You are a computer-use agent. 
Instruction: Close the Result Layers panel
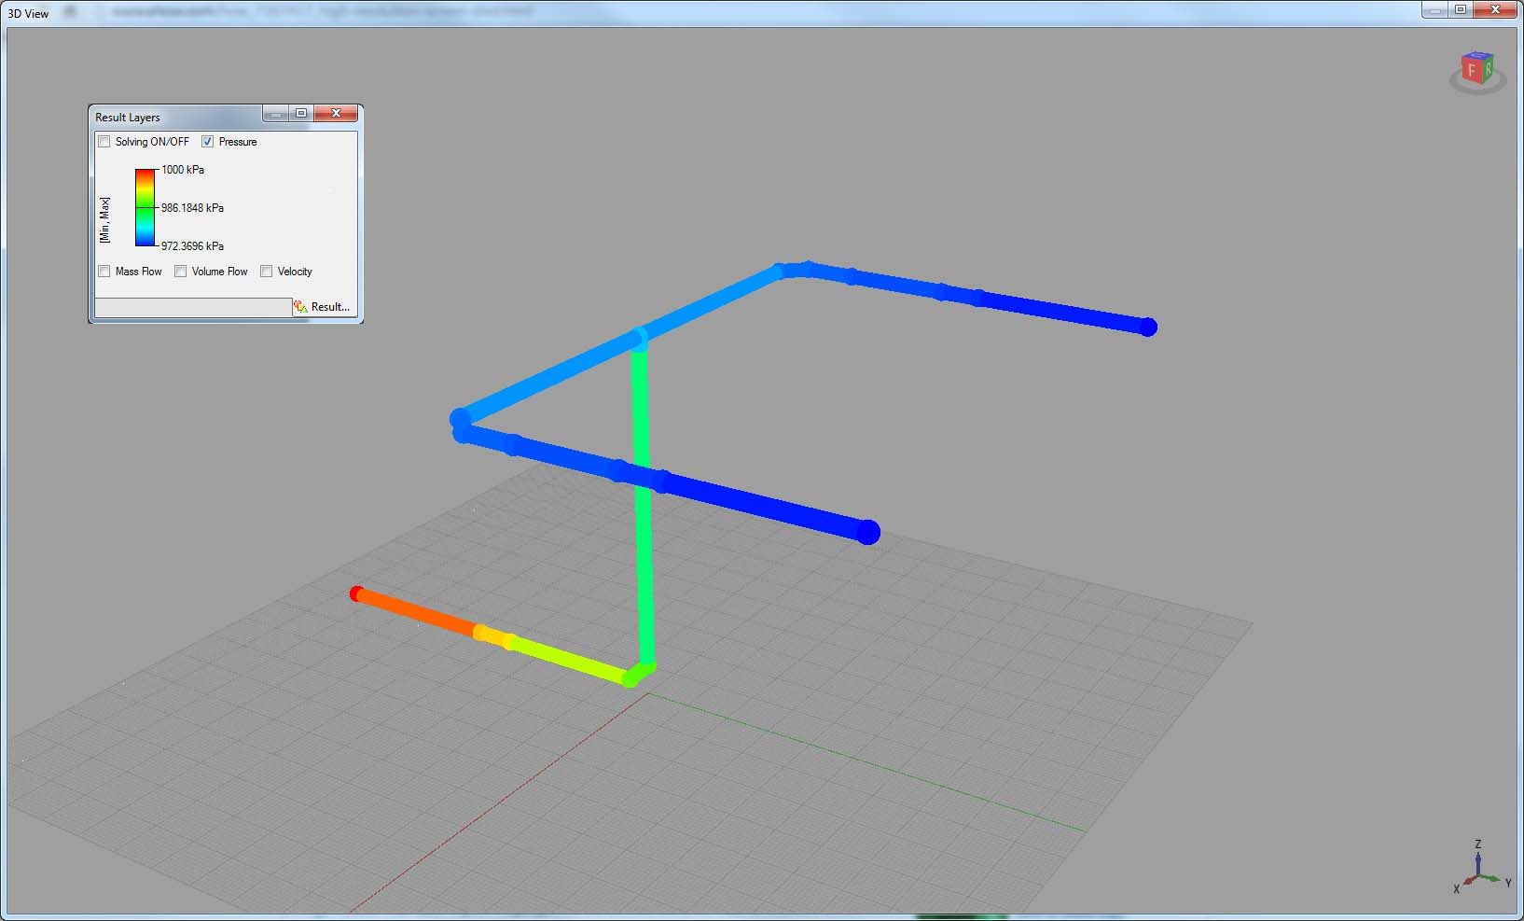point(335,113)
